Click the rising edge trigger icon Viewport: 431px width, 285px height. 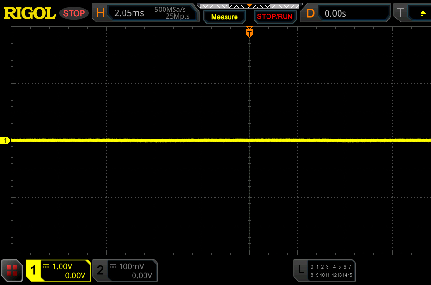click(423, 13)
